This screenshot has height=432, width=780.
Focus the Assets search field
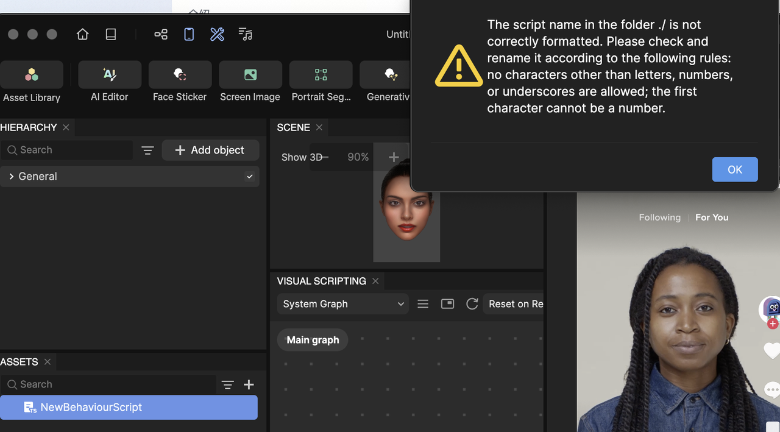point(108,384)
